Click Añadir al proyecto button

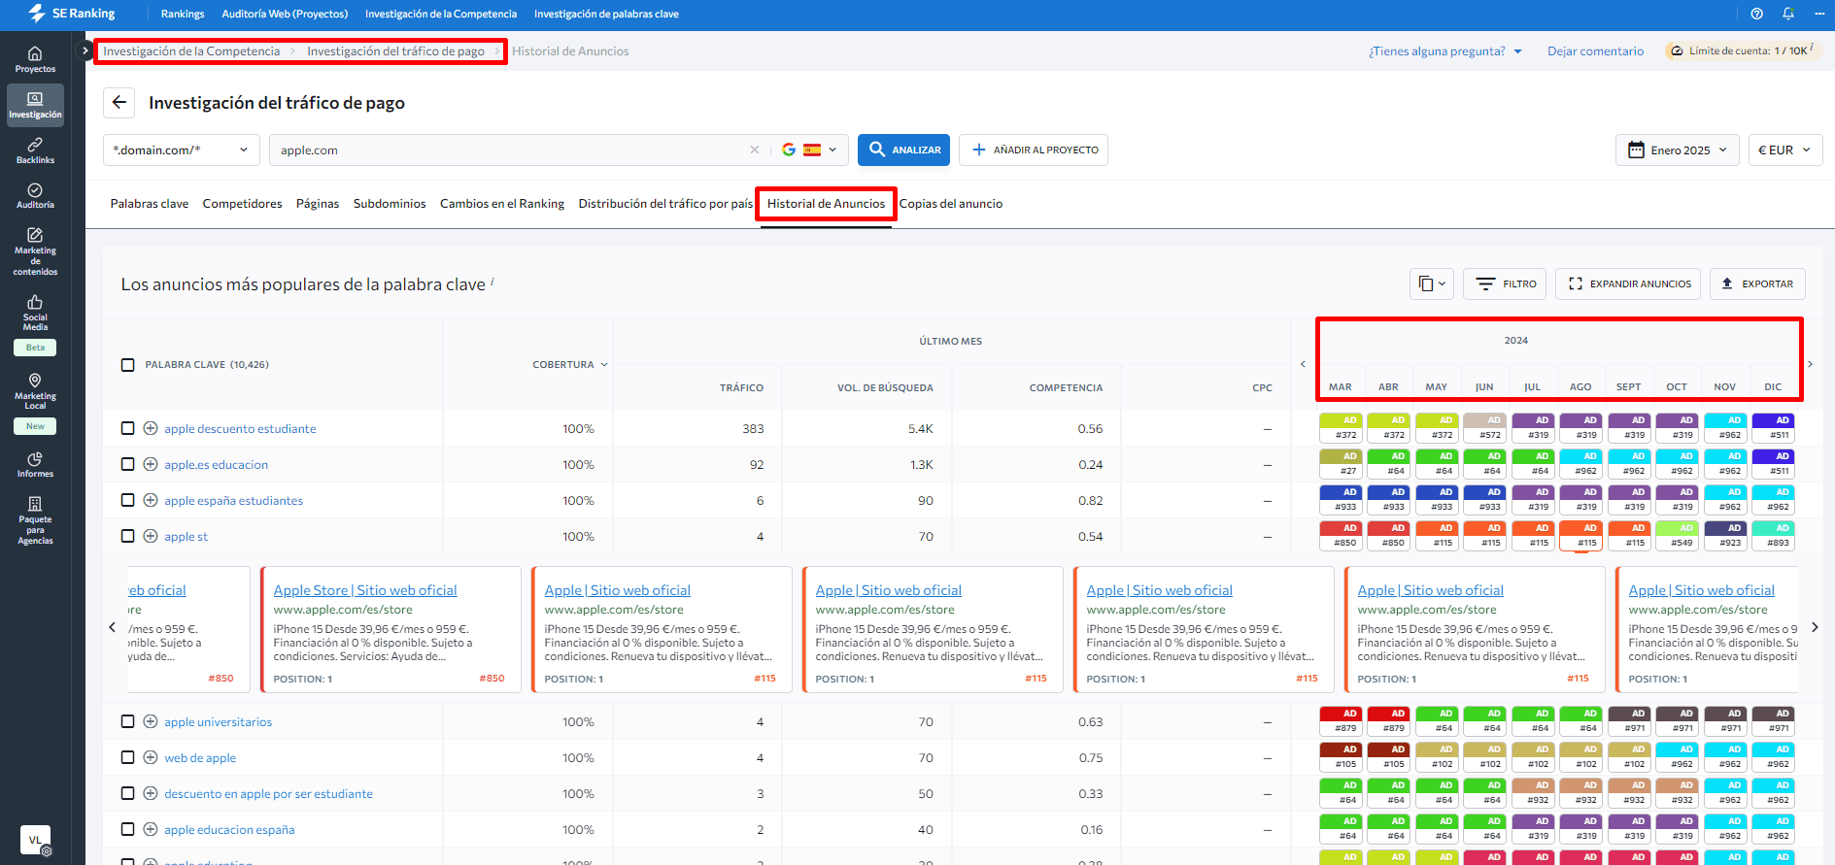(1034, 150)
